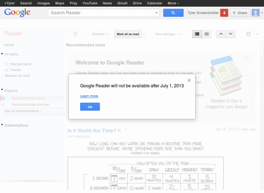Click the refresh icon in Reader toolbar
264x193 pixels.
[75, 34]
